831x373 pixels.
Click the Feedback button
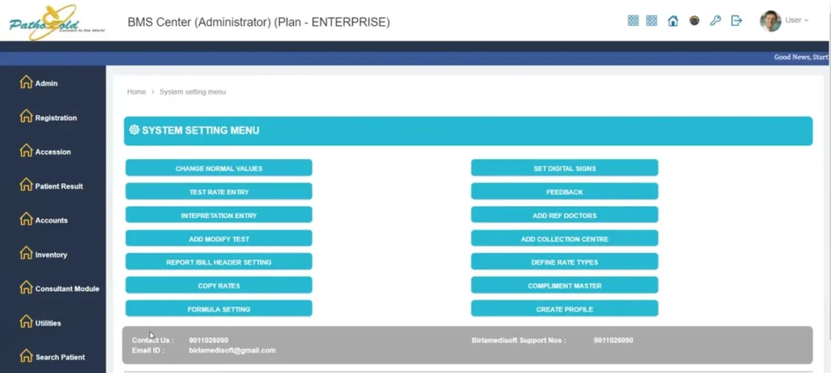click(x=565, y=191)
